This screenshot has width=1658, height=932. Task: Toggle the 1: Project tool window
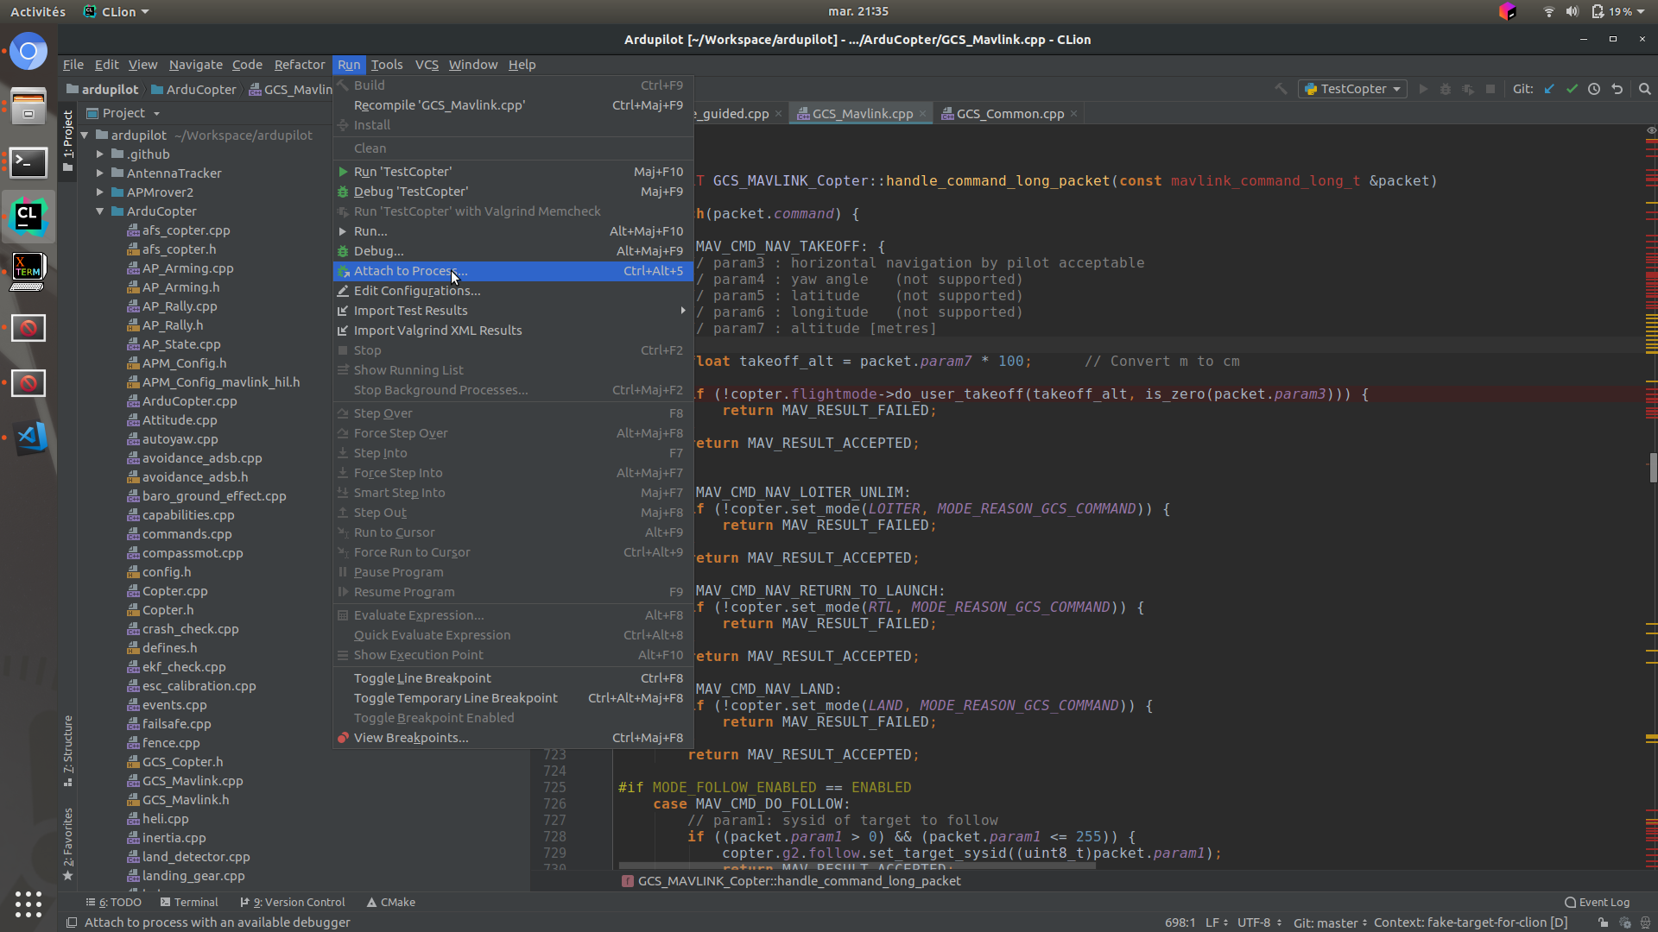click(68, 138)
